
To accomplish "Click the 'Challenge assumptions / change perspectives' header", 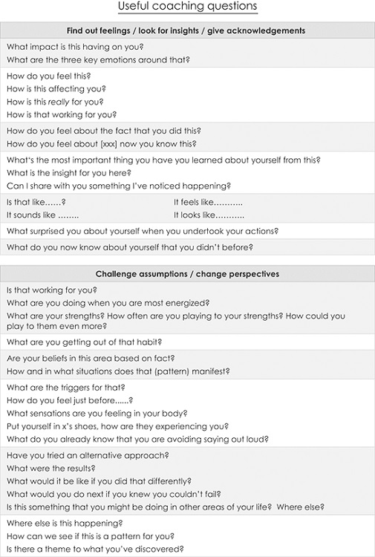I will point(187,274).
